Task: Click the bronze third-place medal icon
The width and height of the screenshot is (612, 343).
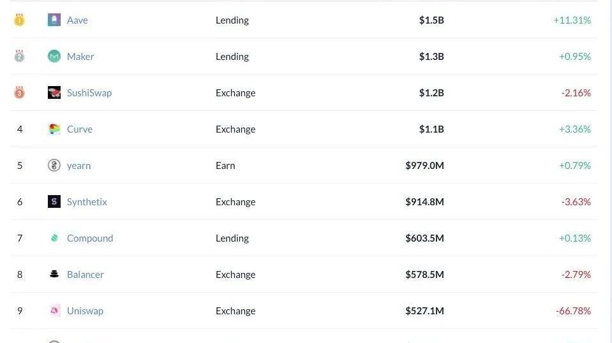Action: (19, 92)
